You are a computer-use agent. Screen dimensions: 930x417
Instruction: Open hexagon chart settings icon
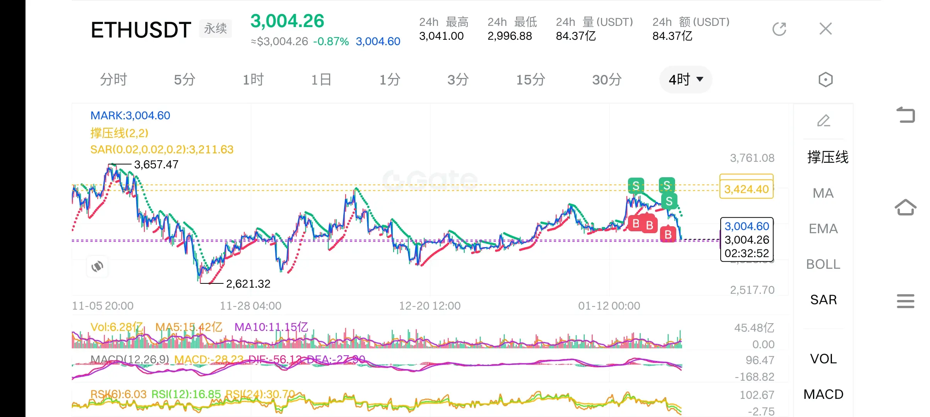(x=825, y=80)
